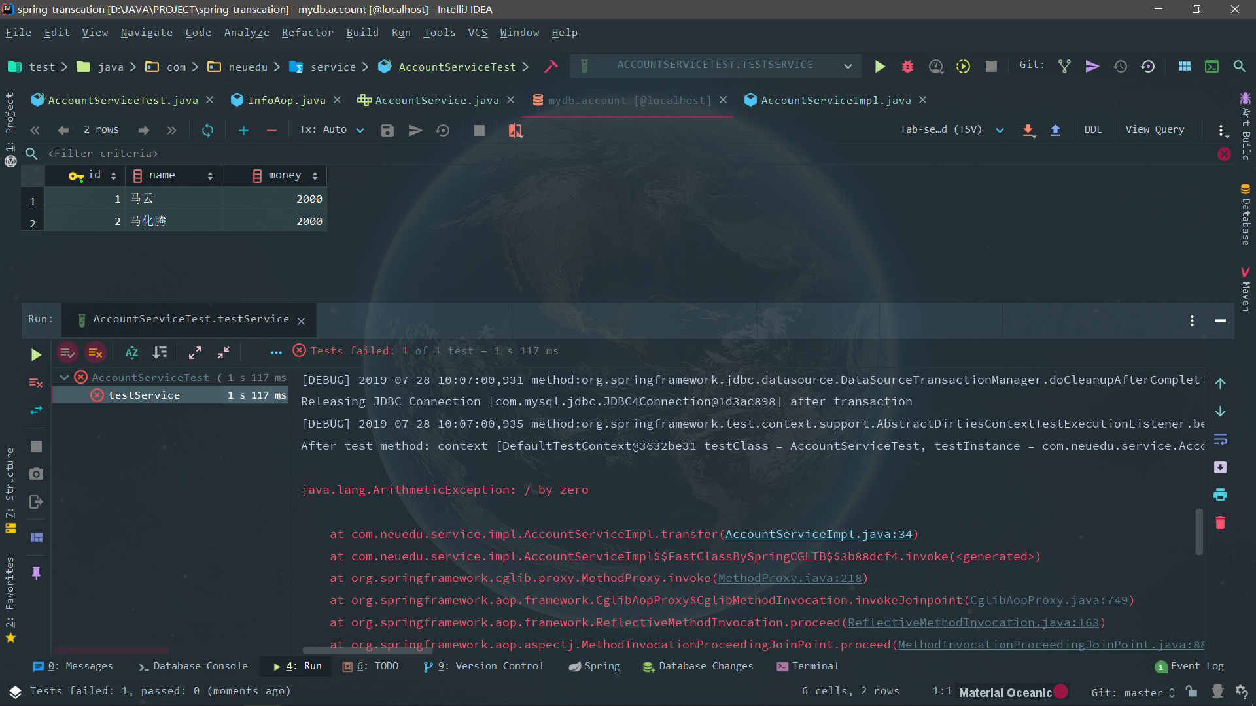Click the Filter criteria input field

(x=103, y=154)
